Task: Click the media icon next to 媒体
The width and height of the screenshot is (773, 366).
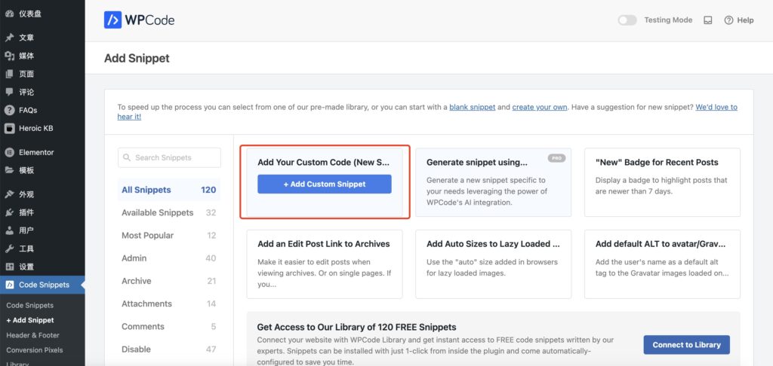Action: (x=9, y=56)
